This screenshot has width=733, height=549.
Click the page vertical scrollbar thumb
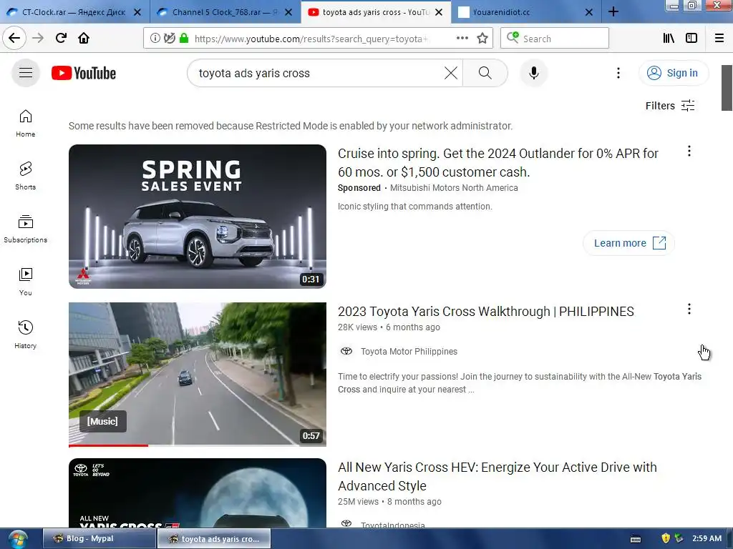(x=727, y=88)
